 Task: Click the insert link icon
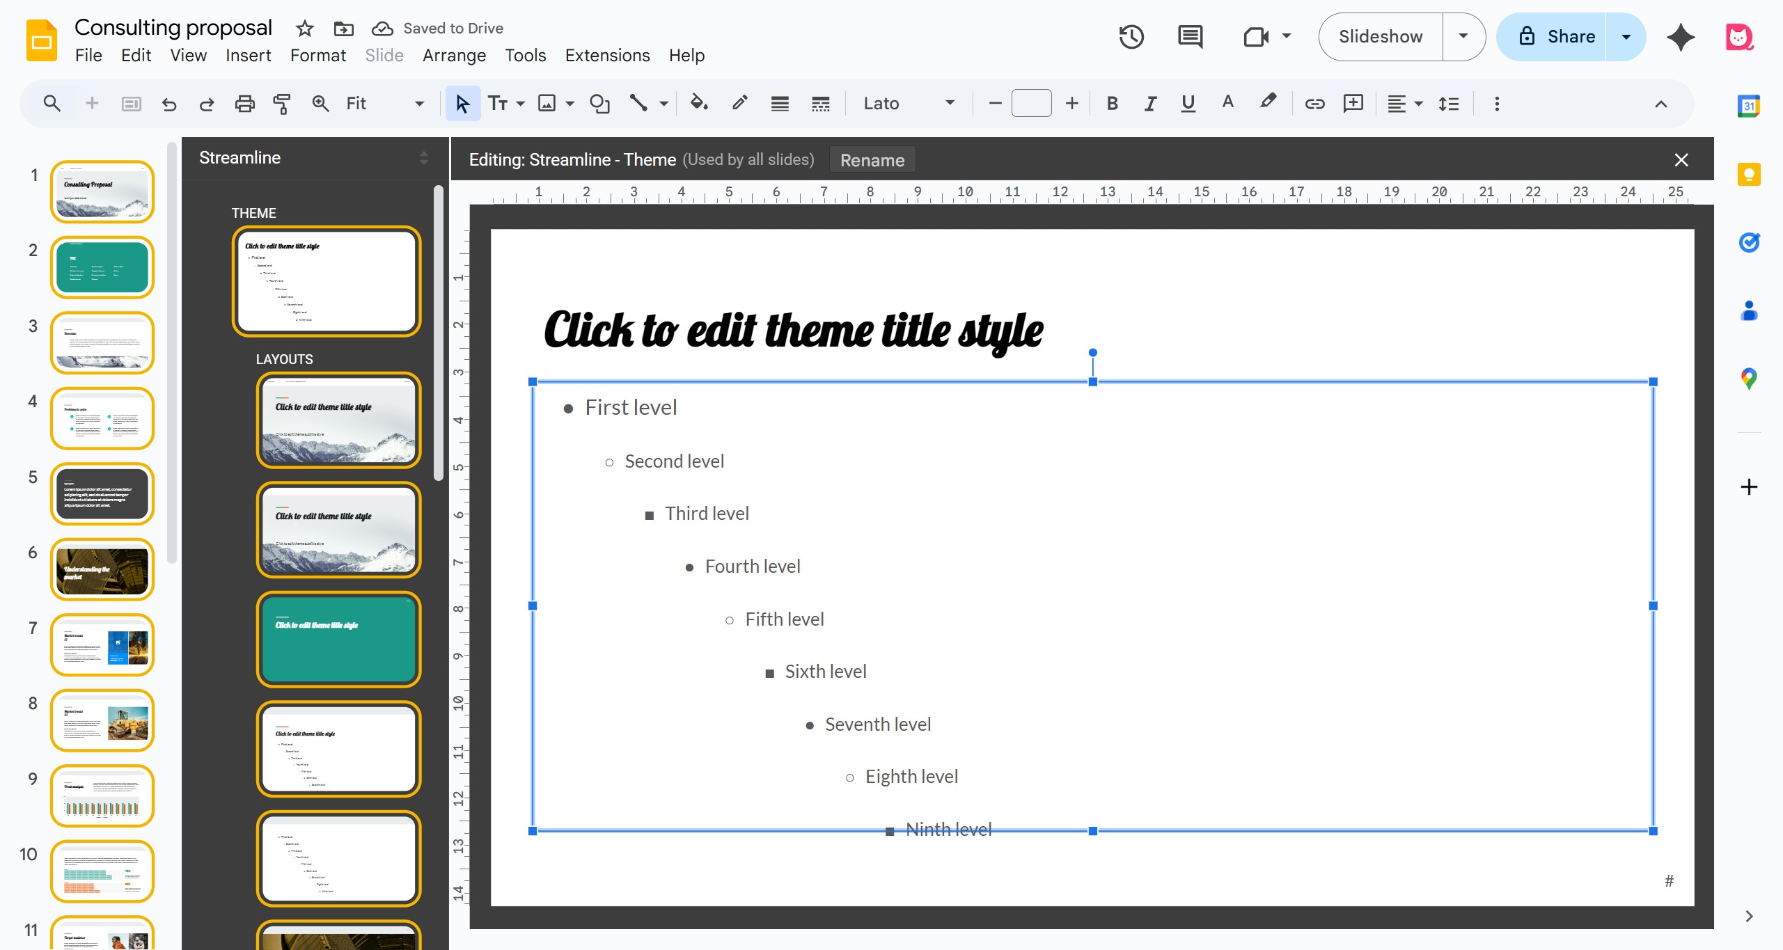pos(1314,104)
